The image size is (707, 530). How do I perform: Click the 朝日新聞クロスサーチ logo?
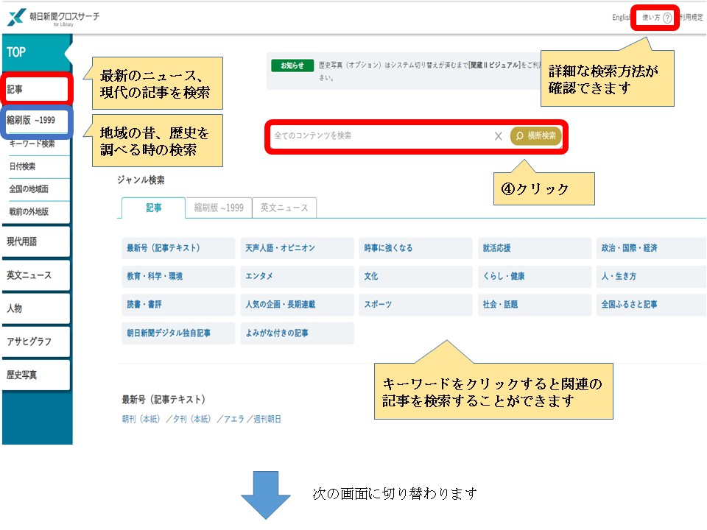[53, 18]
